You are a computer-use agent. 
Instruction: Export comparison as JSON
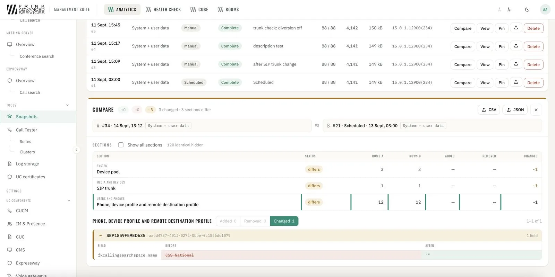tap(515, 110)
